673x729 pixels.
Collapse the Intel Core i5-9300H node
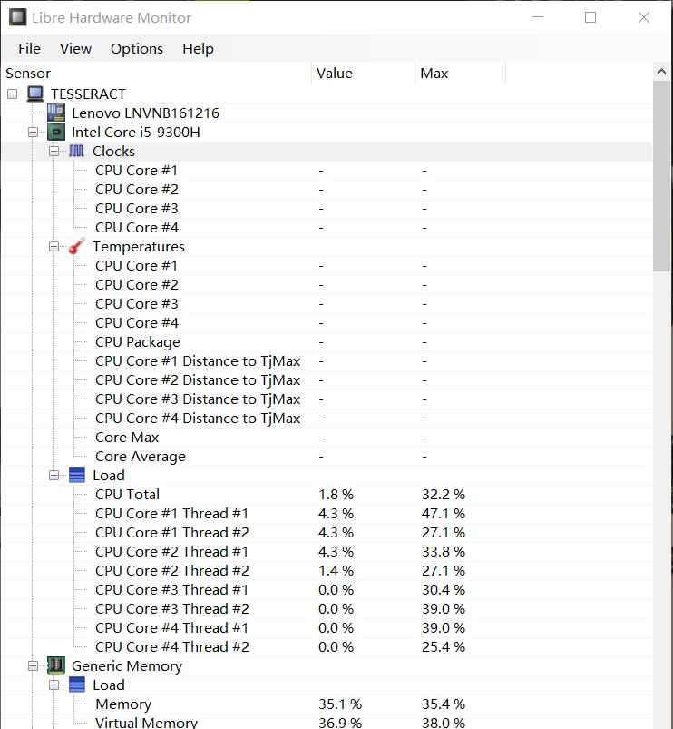click(x=34, y=132)
